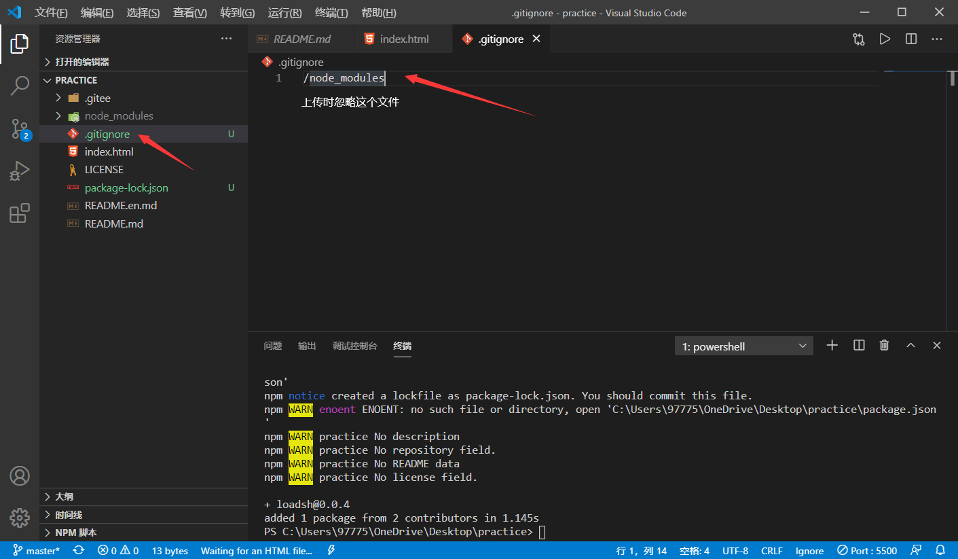Change line ending via CRLF indicator
Viewport: 958px width, 559px height.
point(772,550)
